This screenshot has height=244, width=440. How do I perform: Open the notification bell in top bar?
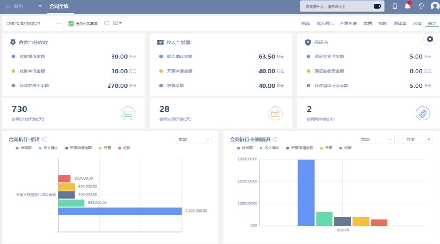point(407,6)
